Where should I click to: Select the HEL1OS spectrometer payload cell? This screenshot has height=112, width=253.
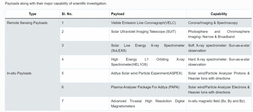(x=148, y=62)
